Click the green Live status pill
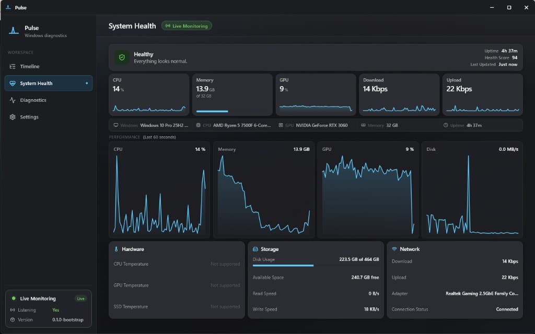This screenshot has width=535, height=334. (x=81, y=299)
